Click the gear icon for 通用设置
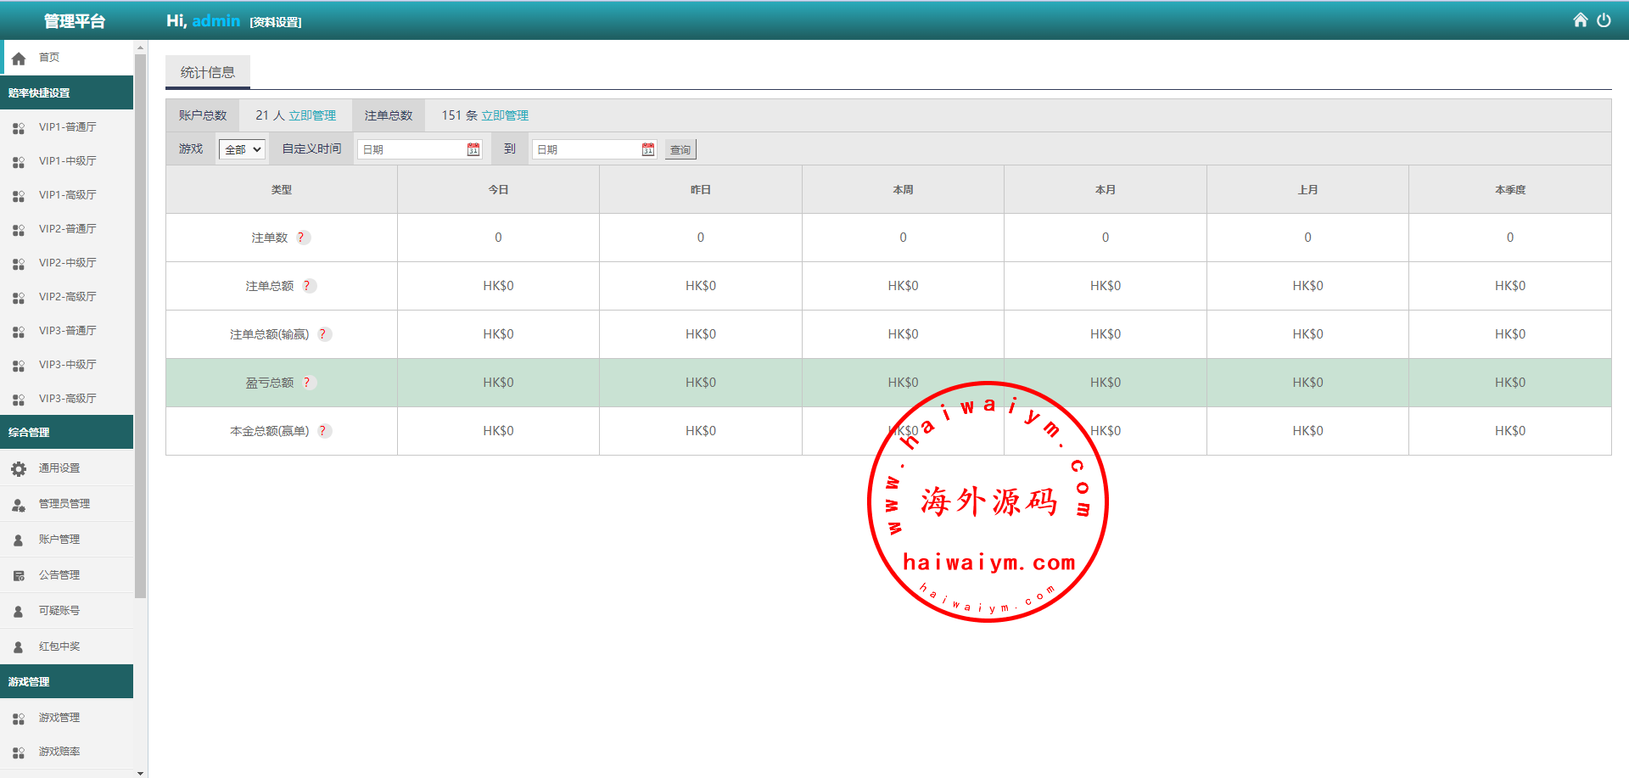This screenshot has height=778, width=1629. (19, 468)
